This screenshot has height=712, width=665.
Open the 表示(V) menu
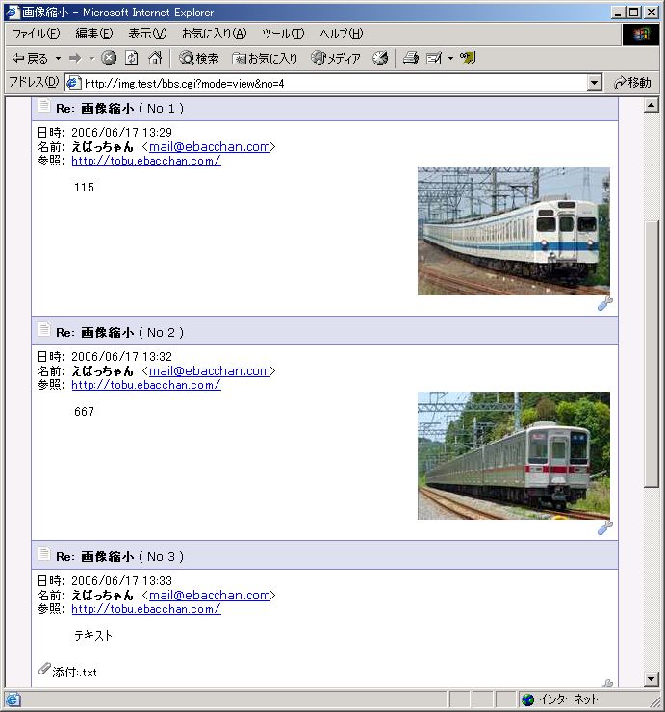tap(147, 34)
